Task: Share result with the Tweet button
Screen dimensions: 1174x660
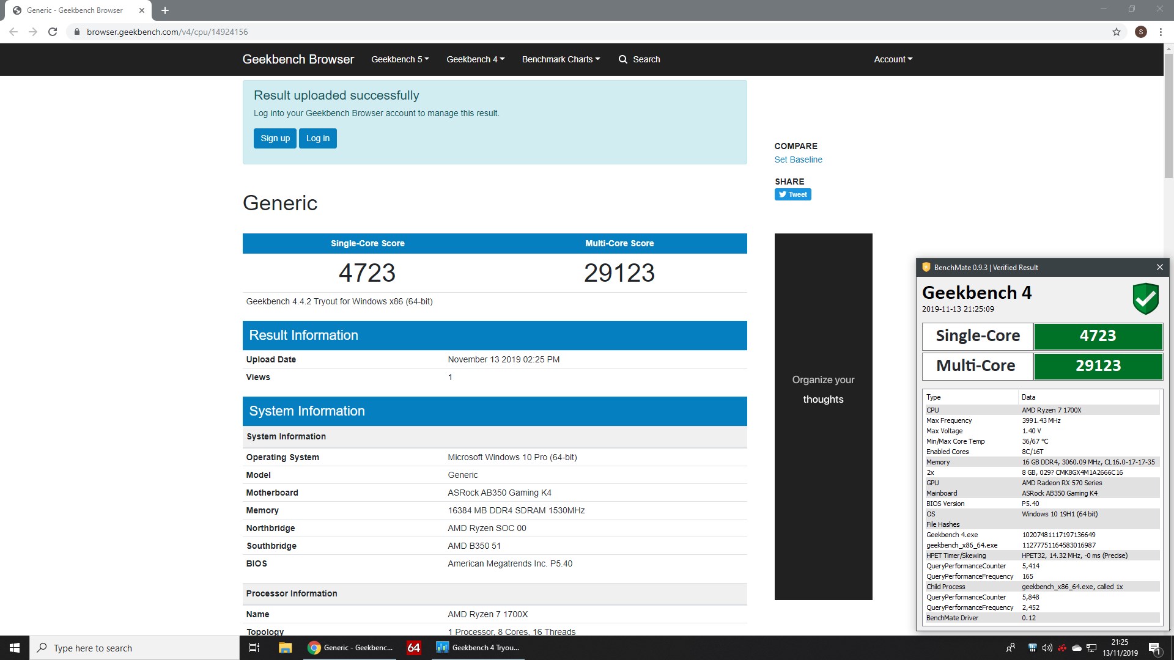Action: click(792, 194)
